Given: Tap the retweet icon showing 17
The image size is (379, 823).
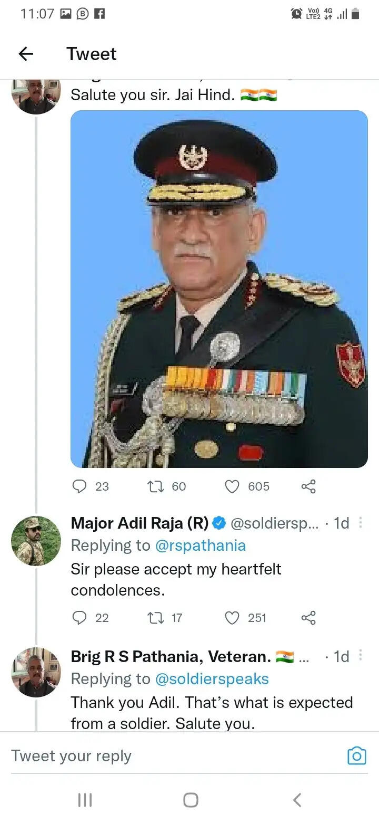Looking at the screenshot, I should [x=156, y=618].
